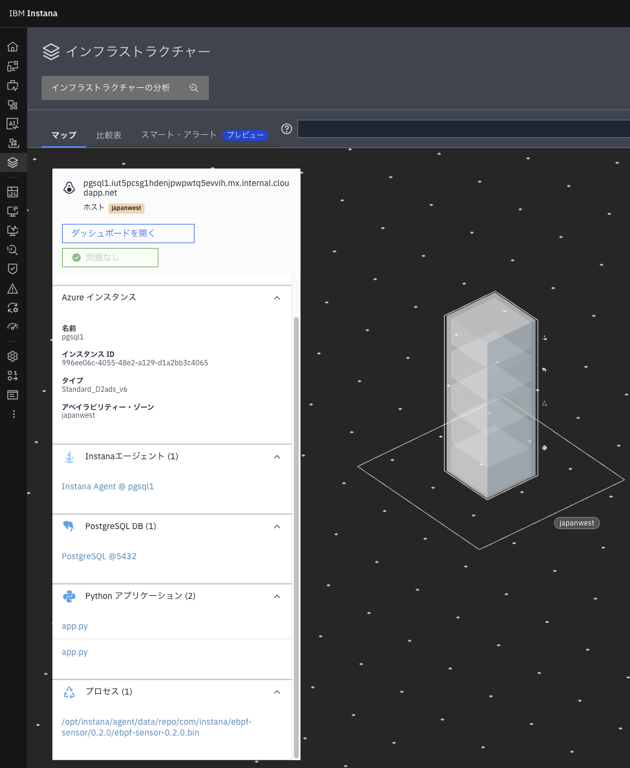
Task: Open Instana Agent @ pgsql1 link
Action: (x=108, y=486)
